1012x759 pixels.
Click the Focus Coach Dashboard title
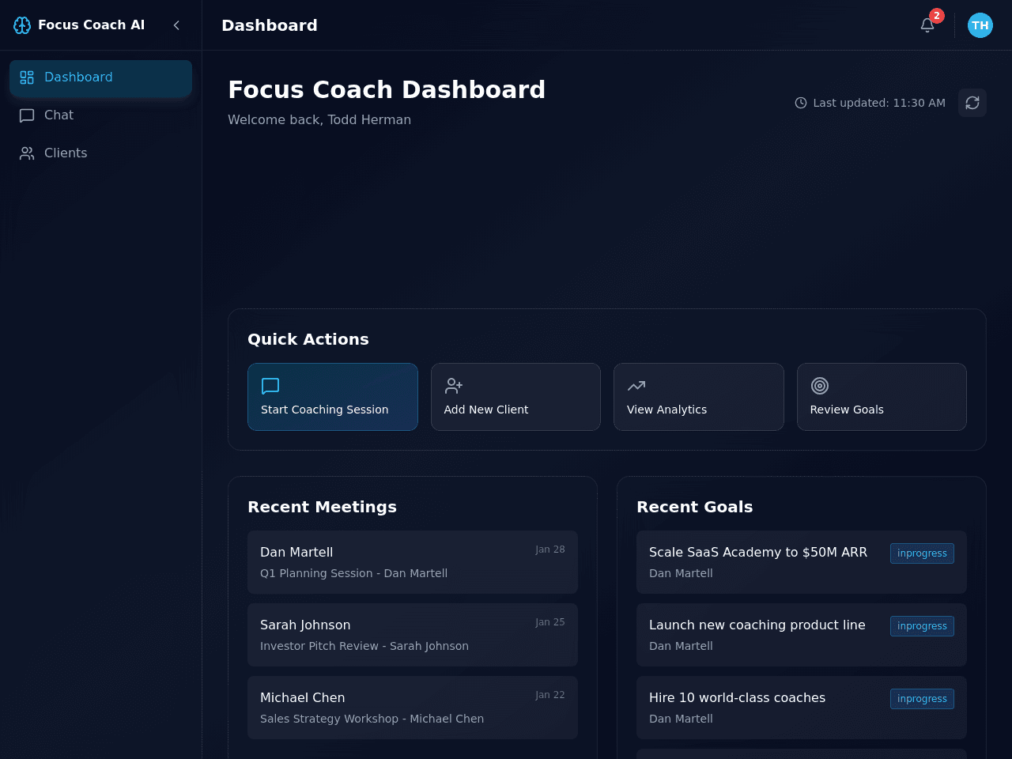387,89
